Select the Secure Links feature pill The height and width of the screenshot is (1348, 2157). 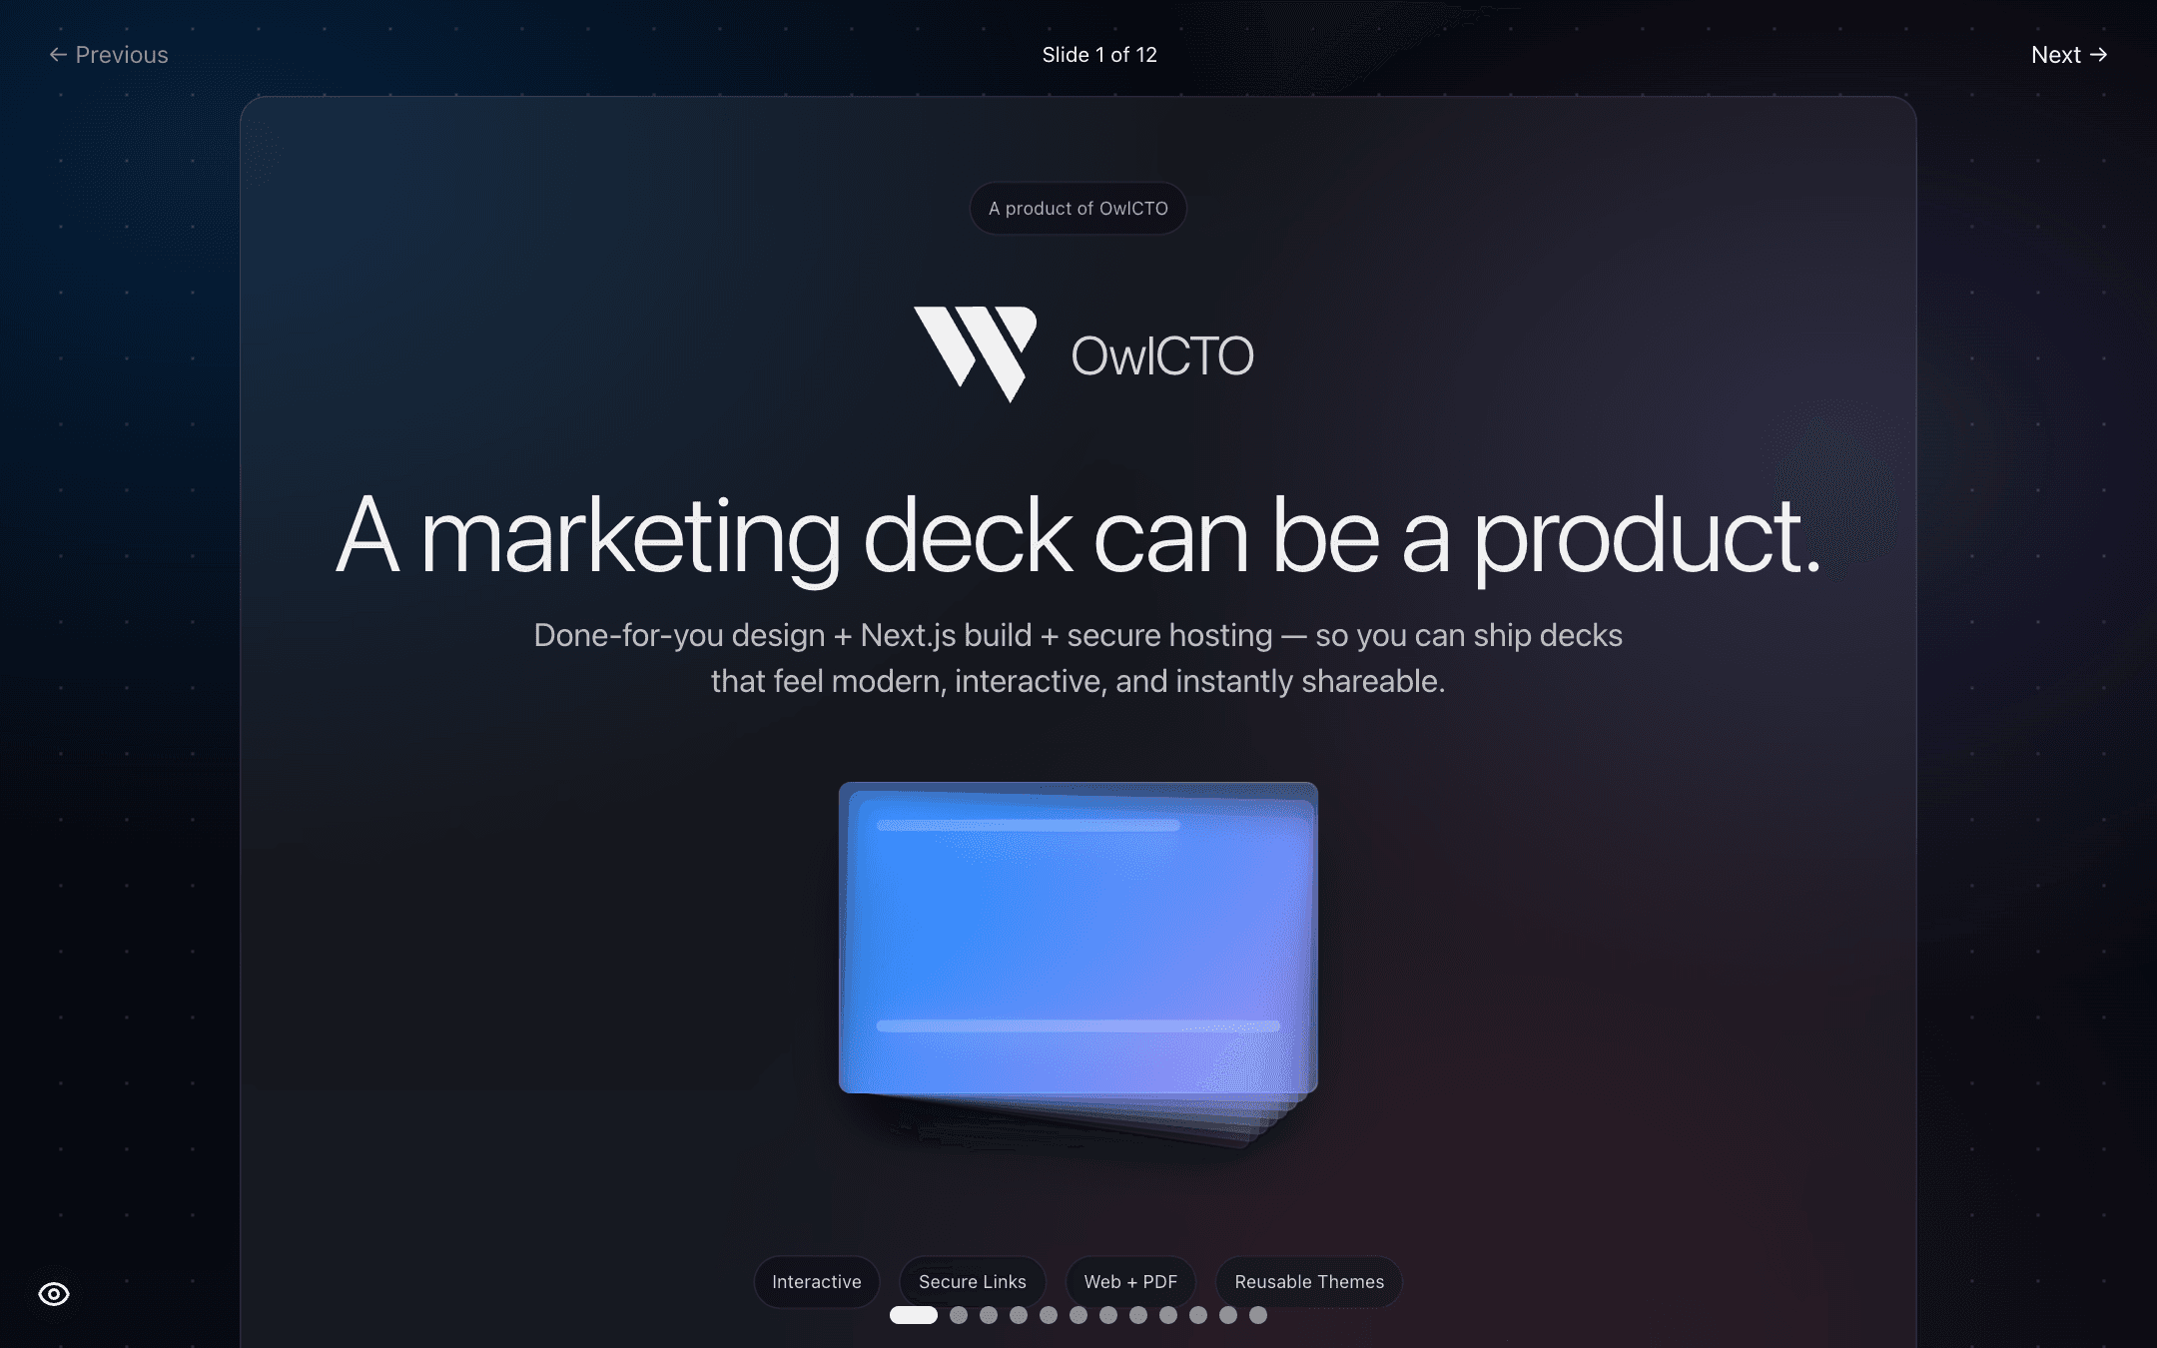973,1281
